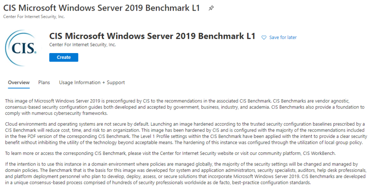Click the publisher name under the top title
This screenshot has height=191, width=379.
coord(34,17)
